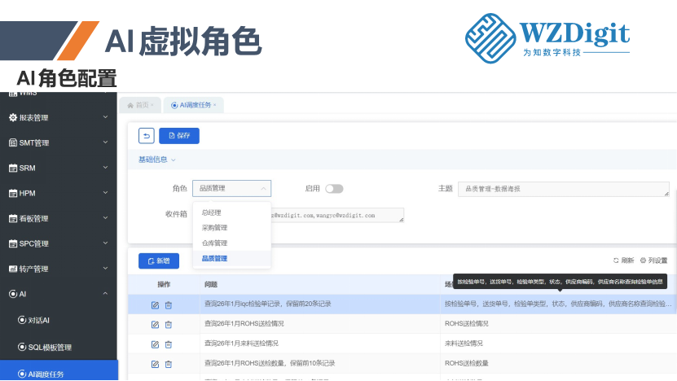The height and width of the screenshot is (381, 677).
Task: Click the 收件箱 email input field
Action: coord(336,215)
